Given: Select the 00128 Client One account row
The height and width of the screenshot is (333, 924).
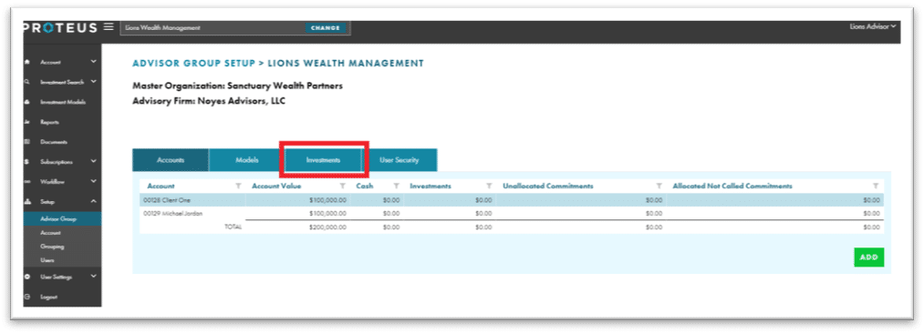Looking at the screenshot, I should coord(512,200).
